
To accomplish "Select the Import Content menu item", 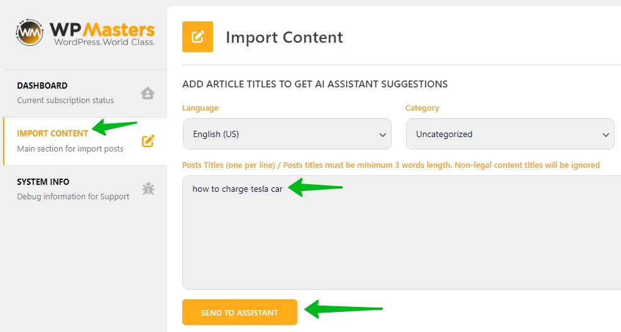I will [85, 141].
